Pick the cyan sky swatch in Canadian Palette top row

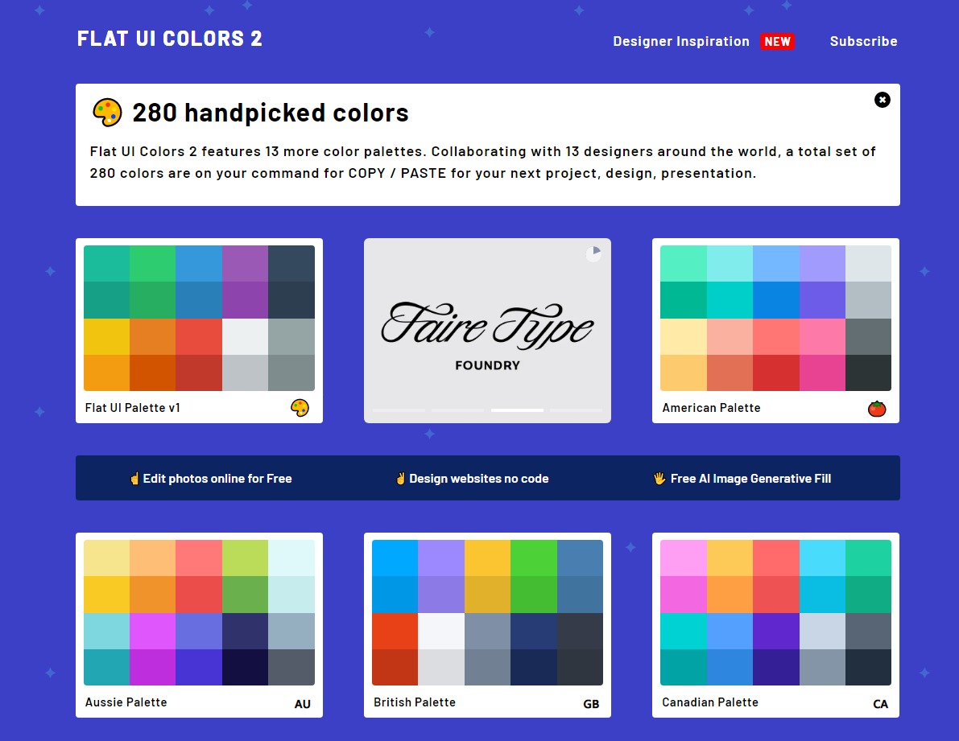[822, 558]
